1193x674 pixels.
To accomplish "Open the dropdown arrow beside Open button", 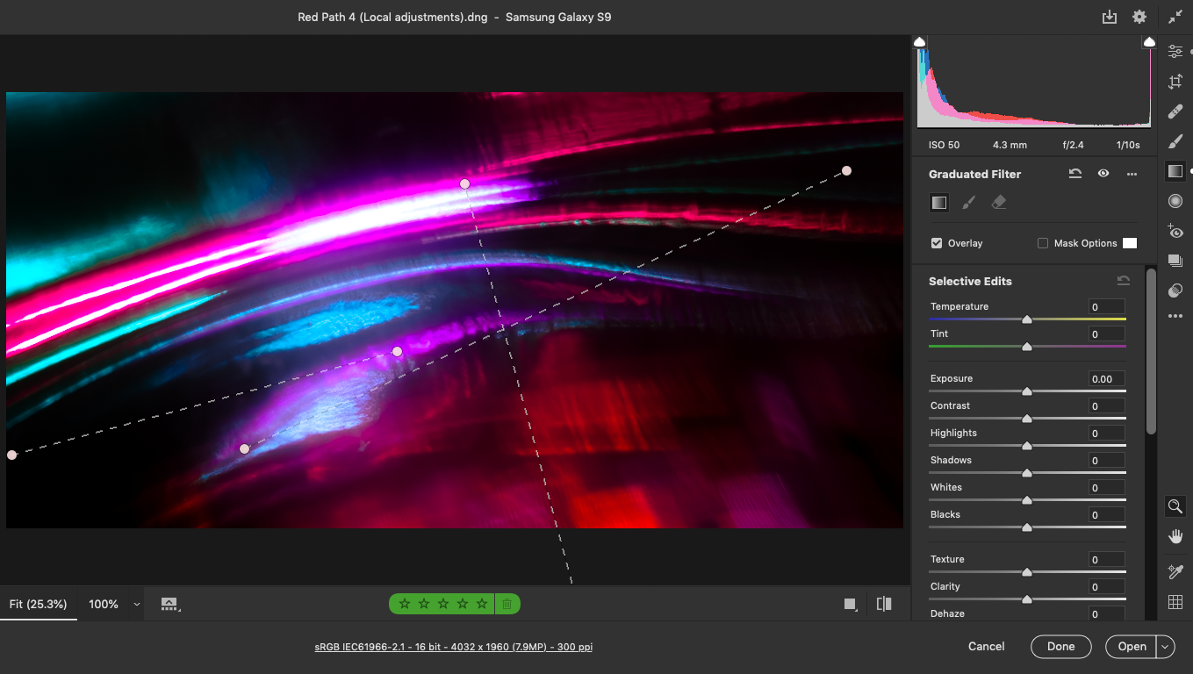I will coord(1166,647).
